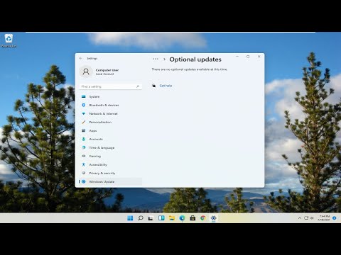Close the Settings window
Viewport: 341px width, 255px height.
(259, 57)
